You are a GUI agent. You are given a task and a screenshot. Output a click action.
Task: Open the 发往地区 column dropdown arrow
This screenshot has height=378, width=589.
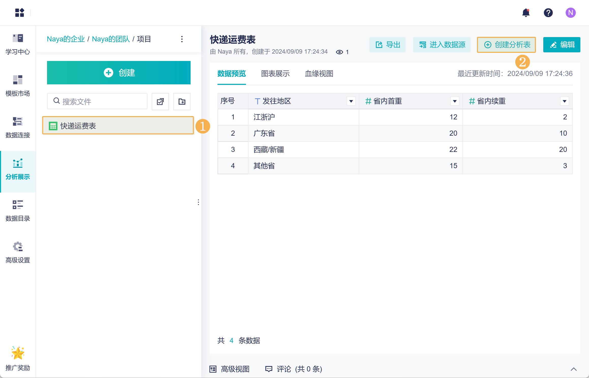tap(351, 101)
